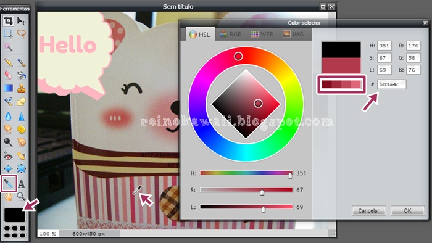The width and height of the screenshot is (432, 243).
Task: Click the L value field showing 69
Action: click(384, 70)
